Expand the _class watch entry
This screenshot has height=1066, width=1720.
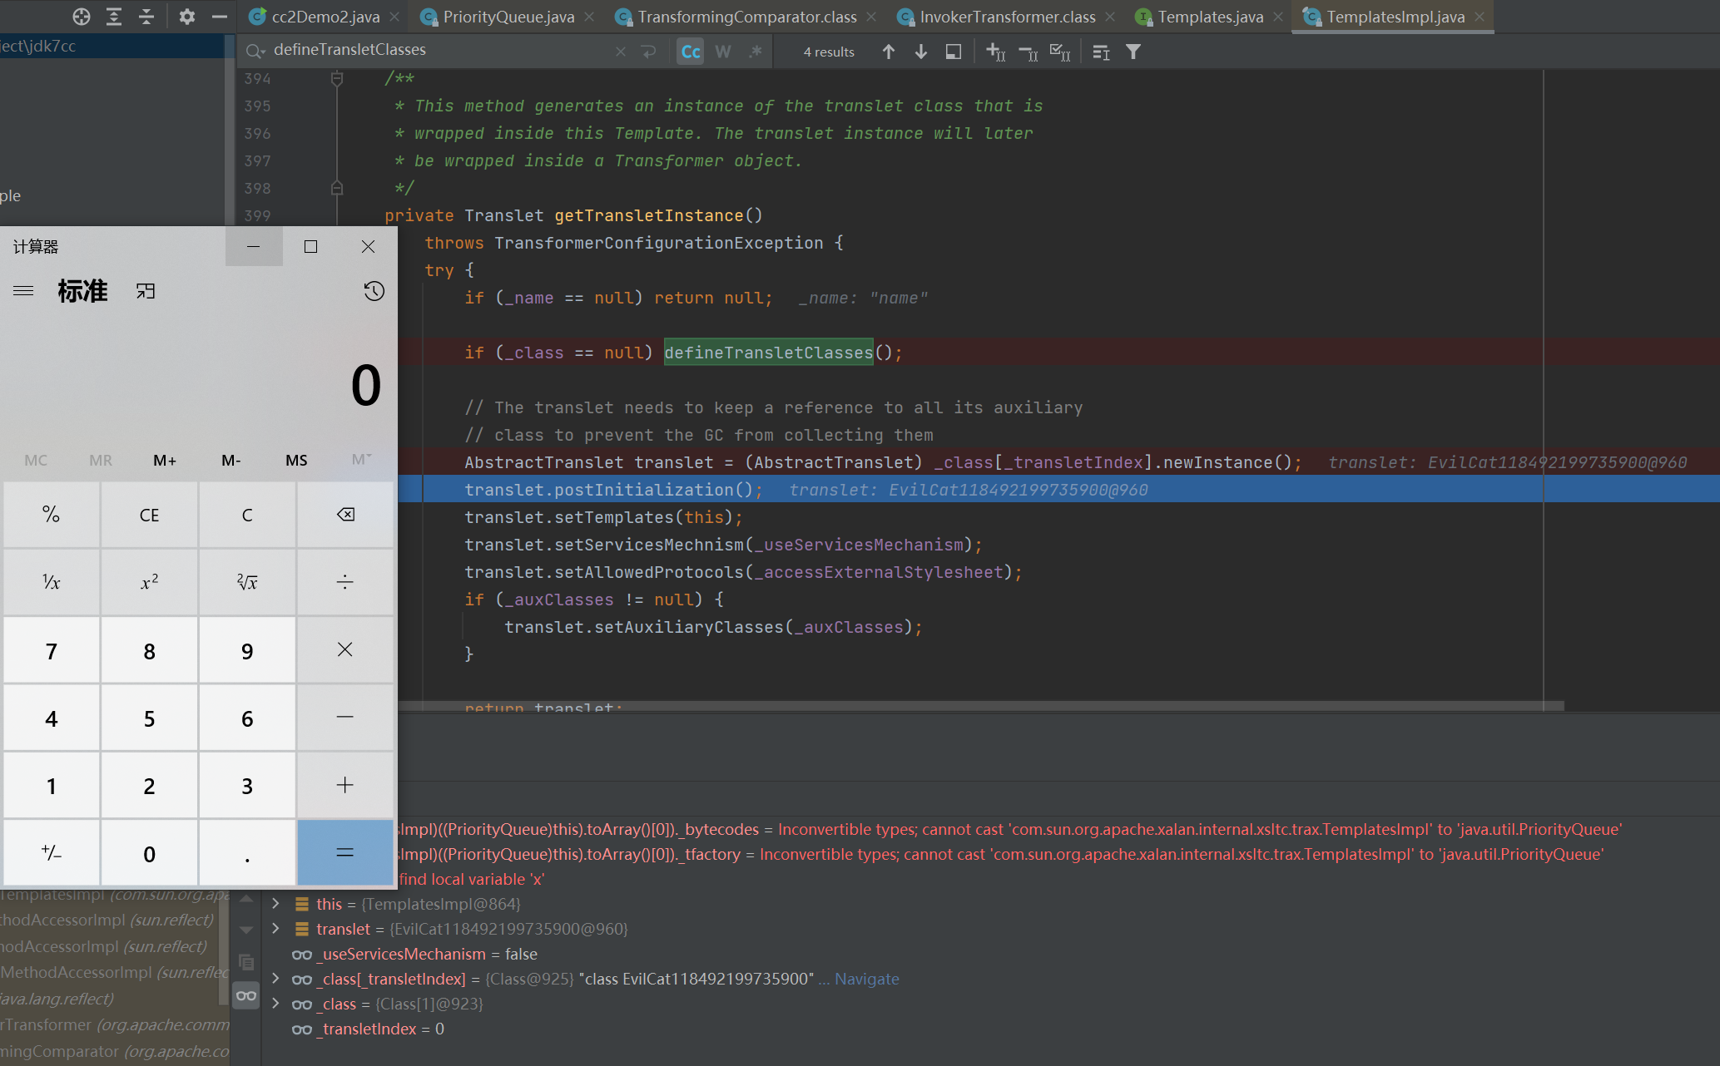(x=275, y=1004)
